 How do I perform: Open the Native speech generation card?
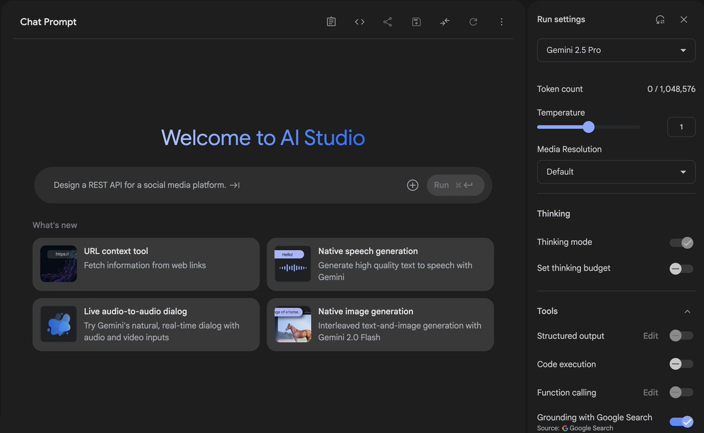(x=380, y=264)
